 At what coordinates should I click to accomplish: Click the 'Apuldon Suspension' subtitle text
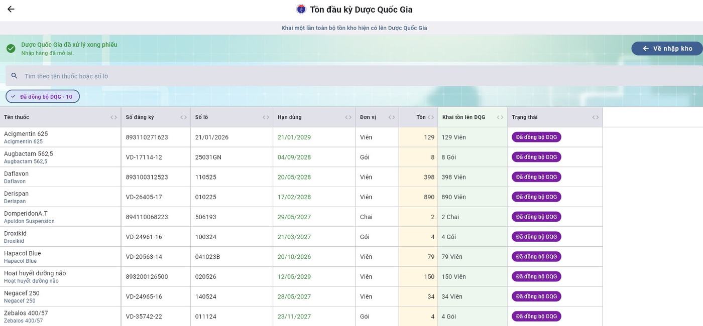pyautogui.click(x=29, y=221)
